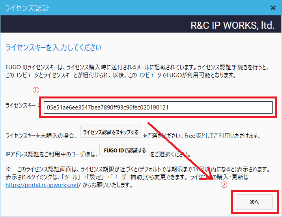Close the ライセンス認証 dialog
The height and width of the screenshot is (217, 282).
[x=273, y=8]
